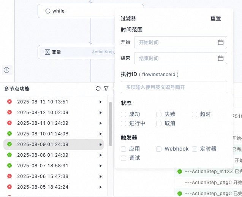Click green check beside ActionStep_pXgC completed log
The height and width of the screenshot is (197, 242).
[x=180, y=194]
